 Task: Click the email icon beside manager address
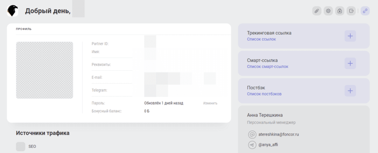point(252,134)
